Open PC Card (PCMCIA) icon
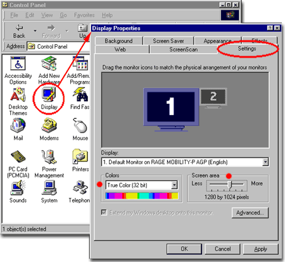Screen dimensions: 285x262 pyautogui.click(x=18, y=164)
